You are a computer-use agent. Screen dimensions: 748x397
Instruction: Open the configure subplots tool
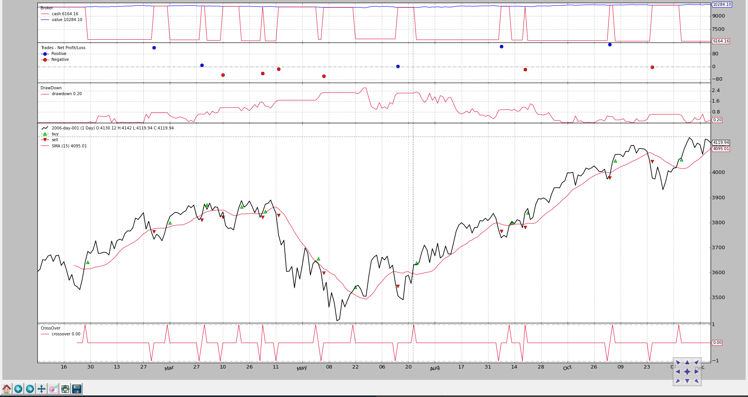tap(65, 389)
